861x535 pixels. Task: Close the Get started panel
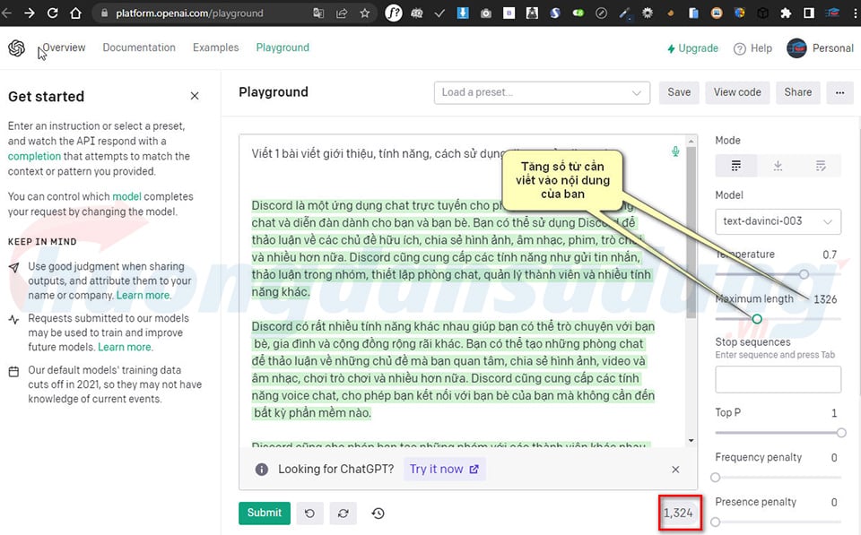pos(195,96)
